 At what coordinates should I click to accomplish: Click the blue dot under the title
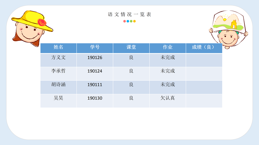pyautogui.click(x=128, y=21)
